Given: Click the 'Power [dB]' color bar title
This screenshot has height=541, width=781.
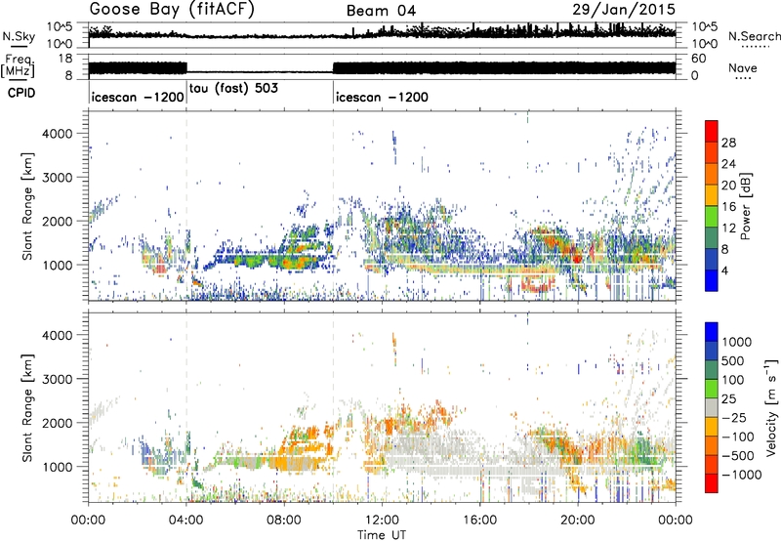Looking at the screenshot, I should coord(745,206).
